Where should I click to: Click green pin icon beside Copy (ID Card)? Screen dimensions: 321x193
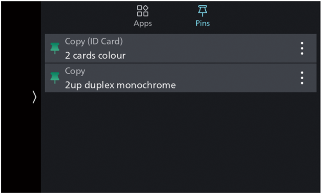point(55,48)
